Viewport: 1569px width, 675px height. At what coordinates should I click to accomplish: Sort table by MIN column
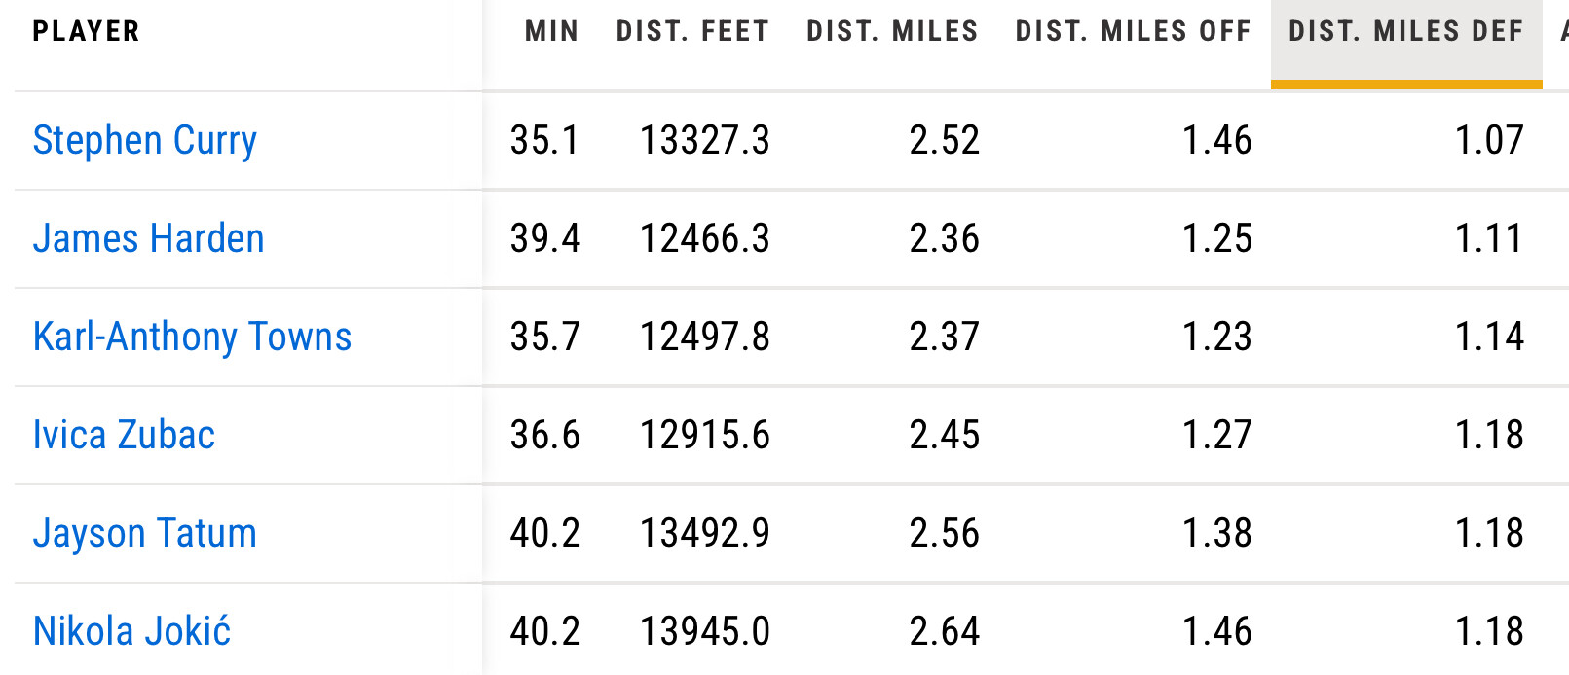point(551,32)
